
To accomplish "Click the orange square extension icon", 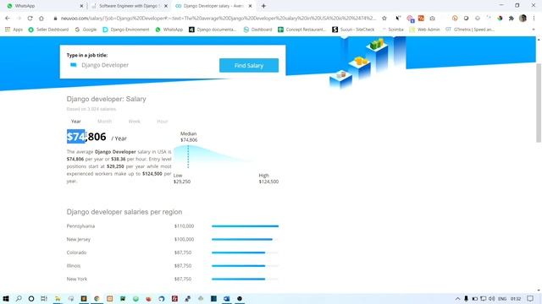I will click(421, 19).
